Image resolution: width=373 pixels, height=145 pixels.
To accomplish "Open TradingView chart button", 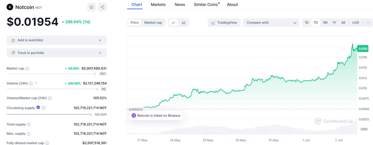I will tap(224, 22).
